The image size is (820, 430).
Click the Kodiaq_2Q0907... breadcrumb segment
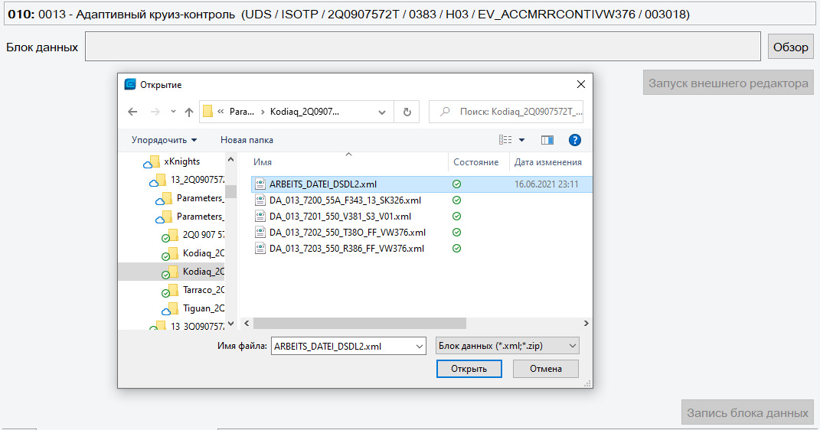pos(305,112)
